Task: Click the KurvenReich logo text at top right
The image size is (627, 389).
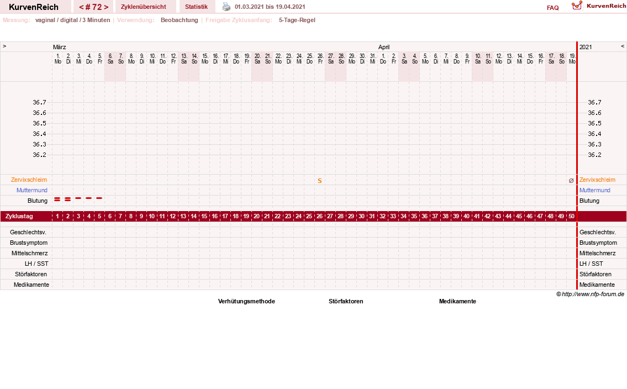Action: (606, 6)
